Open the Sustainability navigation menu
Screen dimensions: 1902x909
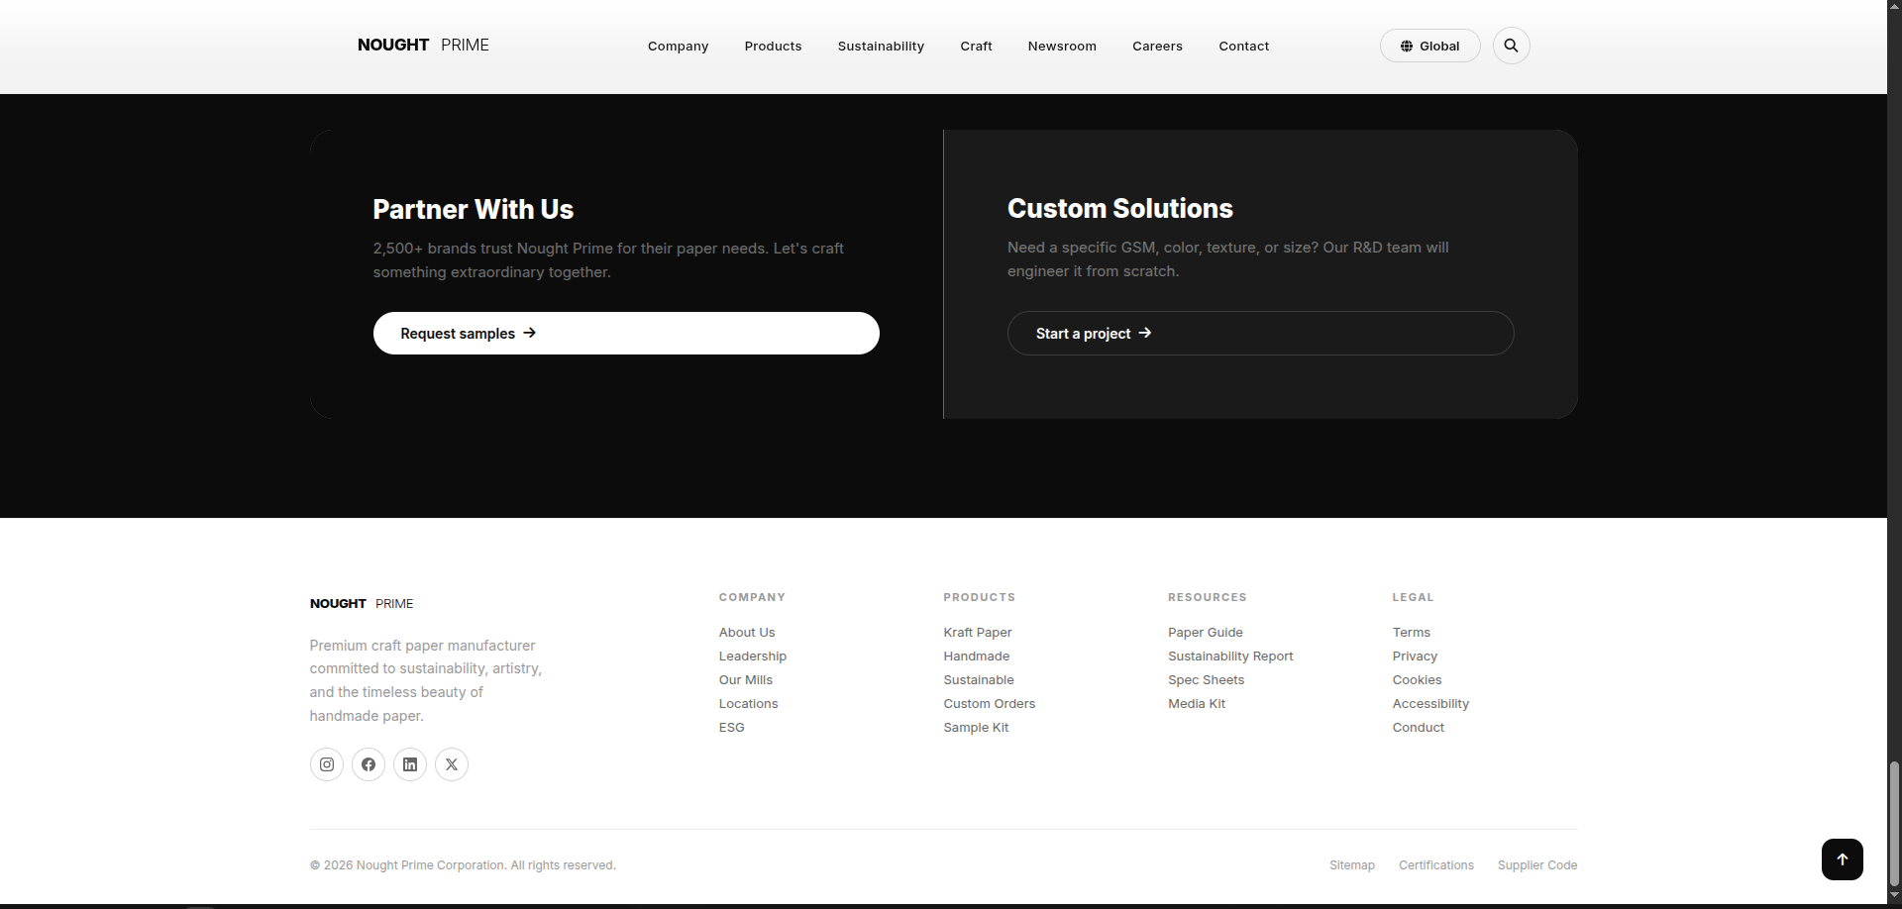(881, 47)
